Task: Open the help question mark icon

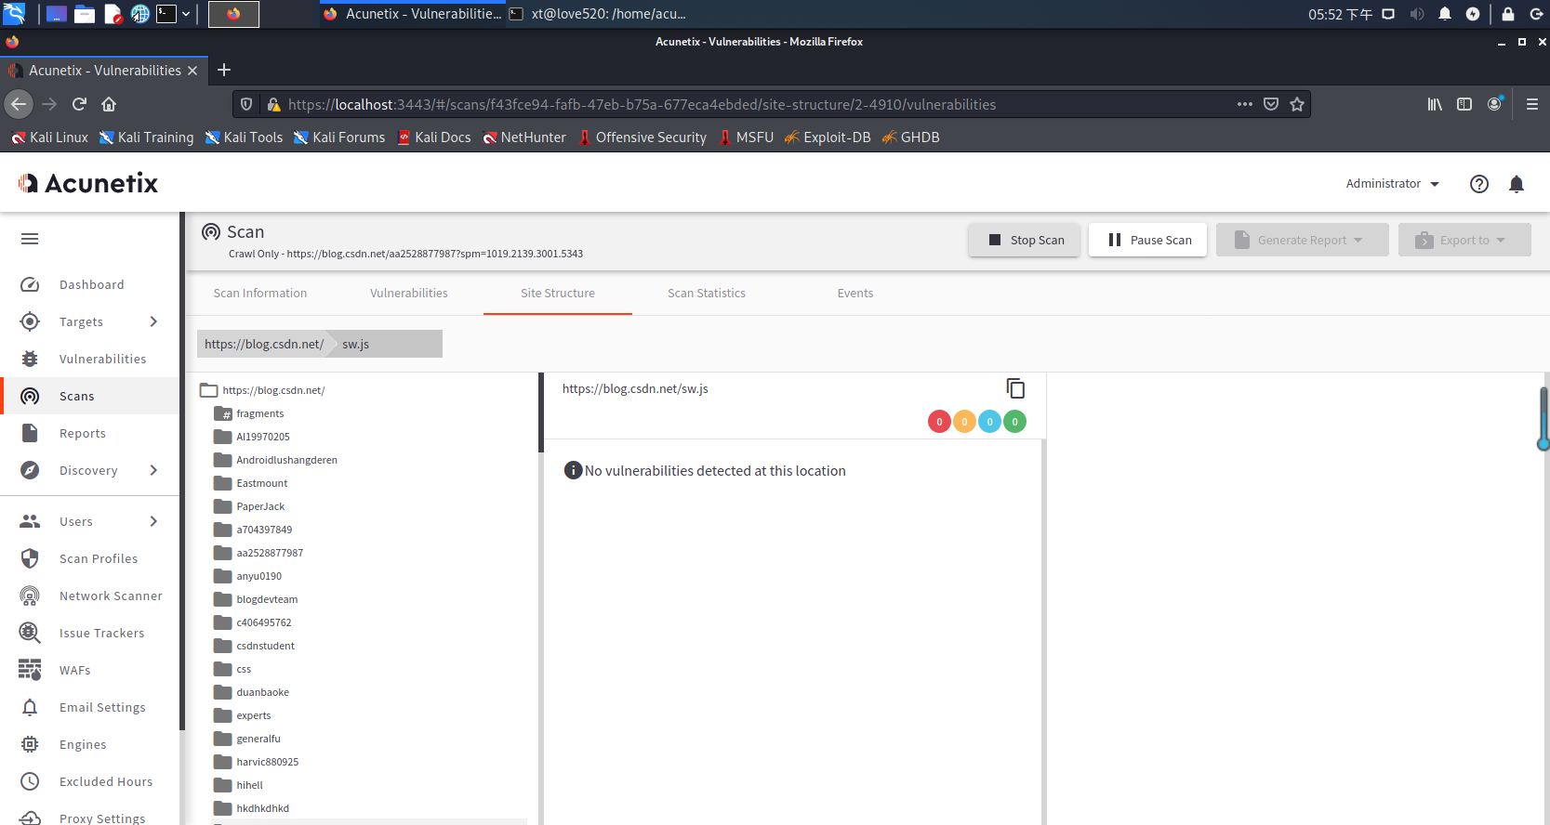Action: [1479, 184]
